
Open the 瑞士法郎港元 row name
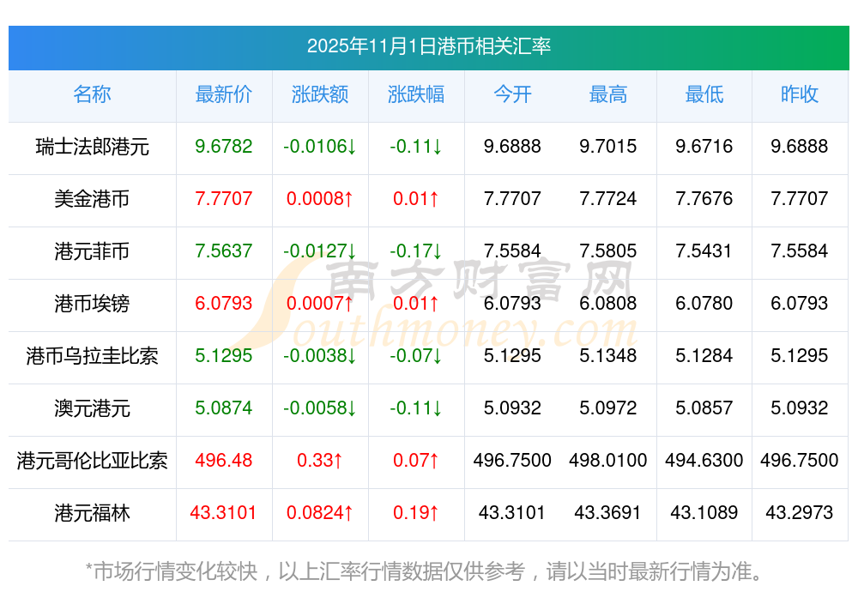tap(92, 147)
